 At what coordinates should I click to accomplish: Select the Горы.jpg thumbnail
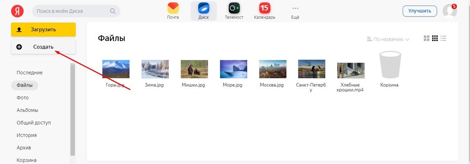[x=116, y=69]
